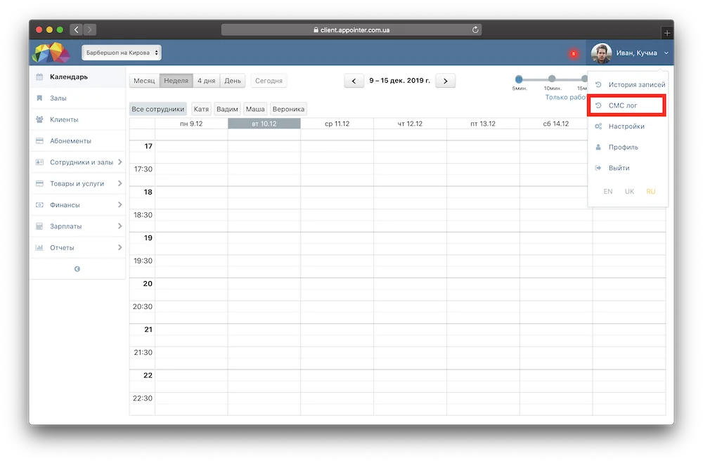This screenshot has width=703, height=463.
Task: Click the Настройки gears icon
Action: point(598,126)
